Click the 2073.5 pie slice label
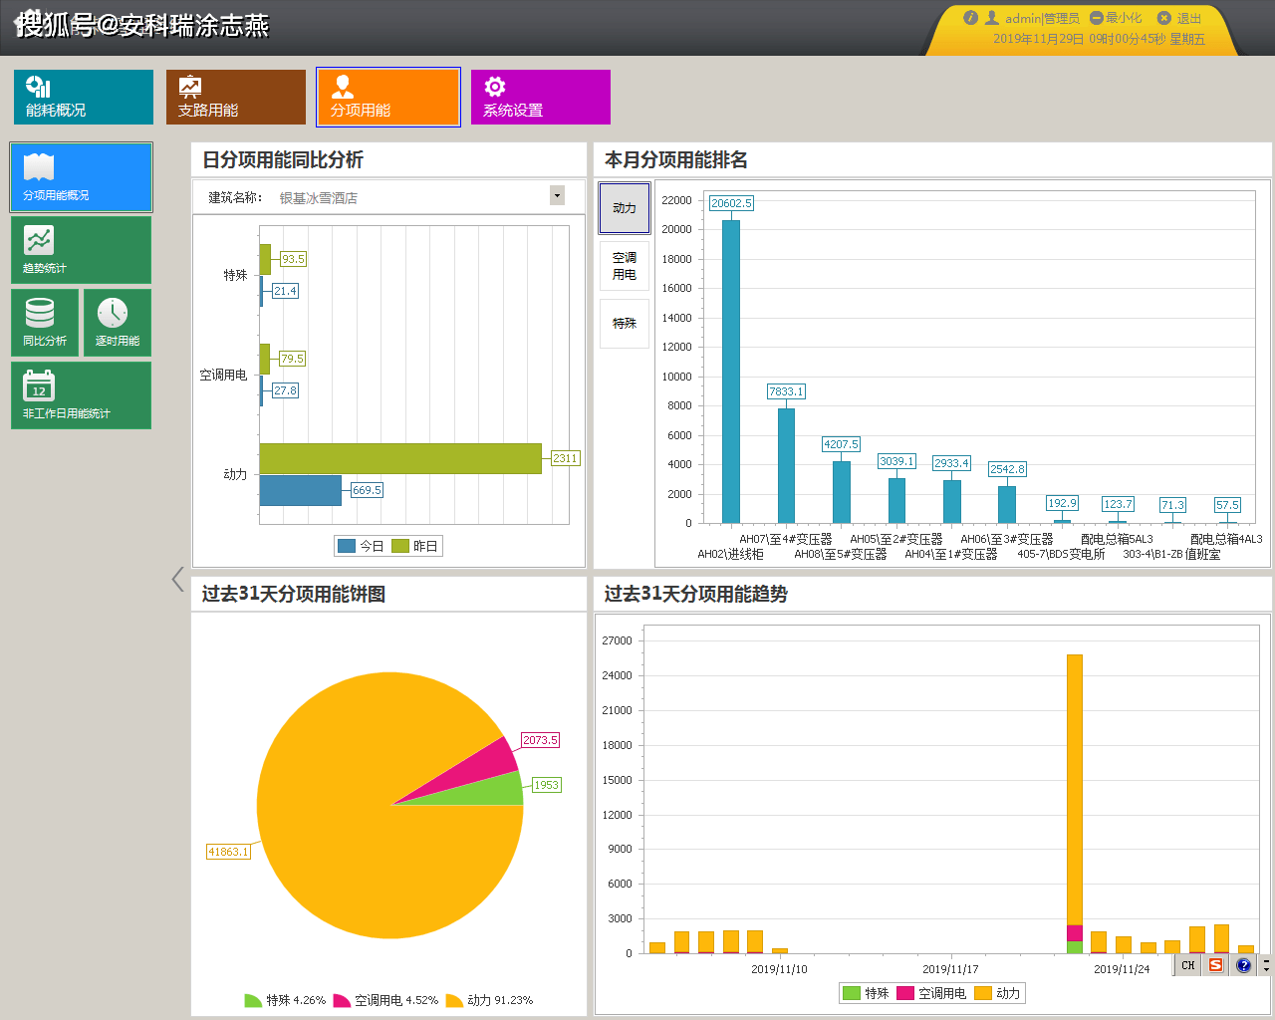 [x=540, y=740]
